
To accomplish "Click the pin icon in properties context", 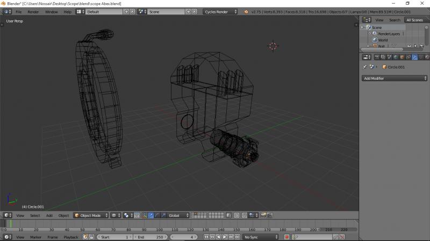I will pos(365,67).
